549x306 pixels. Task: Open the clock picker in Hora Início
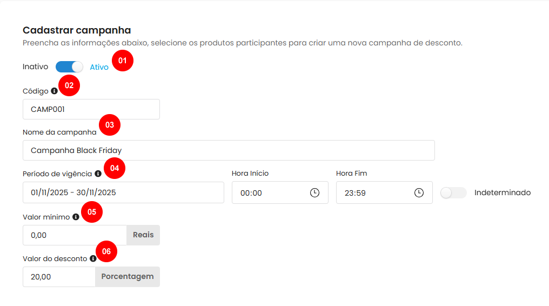pos(314,193)
